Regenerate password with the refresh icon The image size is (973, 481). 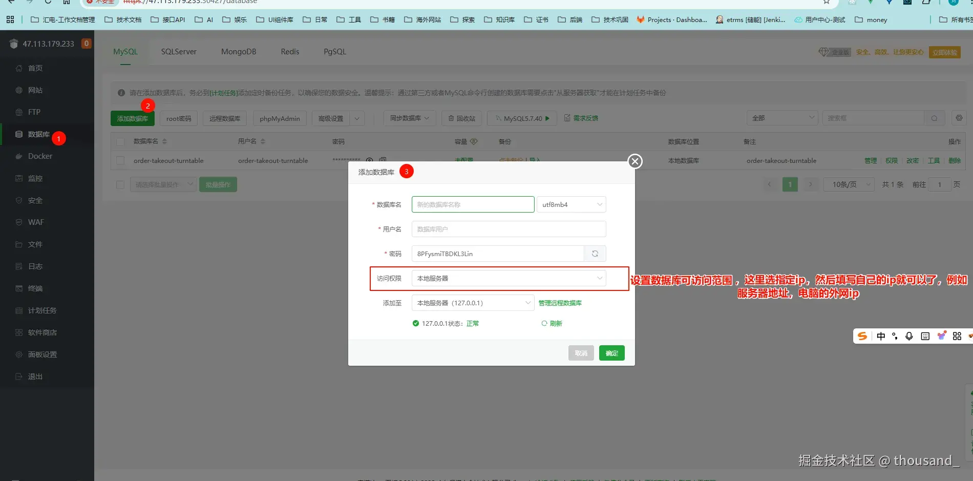point(595,254)
